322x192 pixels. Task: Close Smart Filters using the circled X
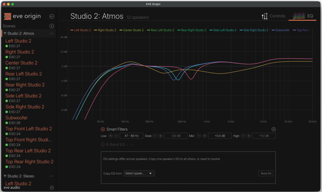[x=274, y=129]
